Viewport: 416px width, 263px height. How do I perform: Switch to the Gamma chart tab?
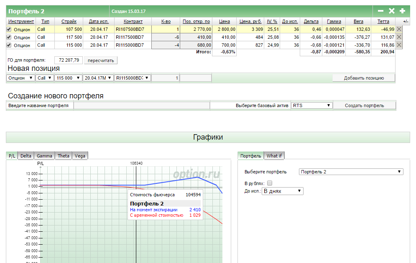point(44,156)
